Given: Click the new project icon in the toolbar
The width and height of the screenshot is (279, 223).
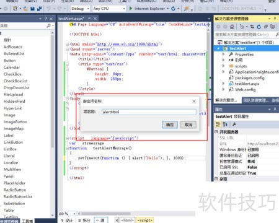Looking at the screenshot, I should click(x=15, y=9).
